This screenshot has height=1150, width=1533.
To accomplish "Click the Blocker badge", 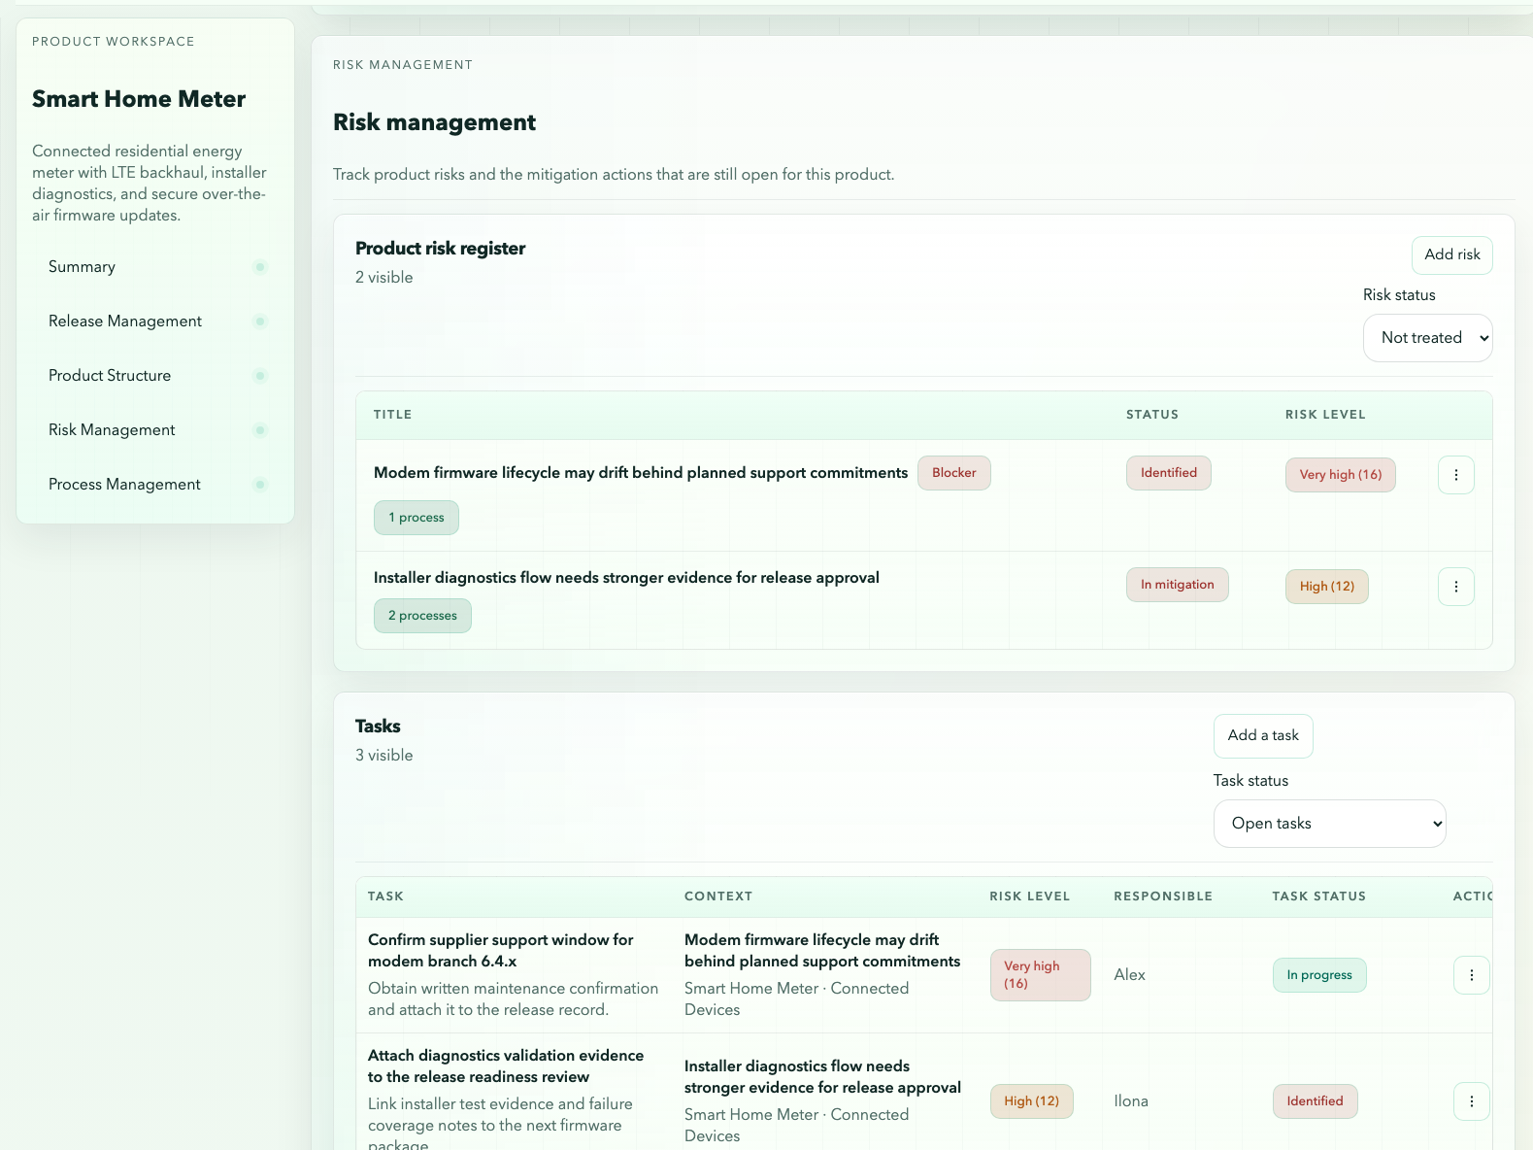I will (953, 473).
